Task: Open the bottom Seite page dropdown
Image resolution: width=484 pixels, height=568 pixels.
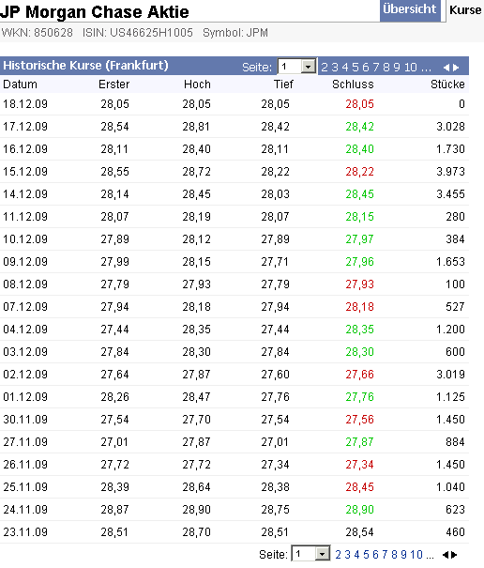Action: pos(310,554)
